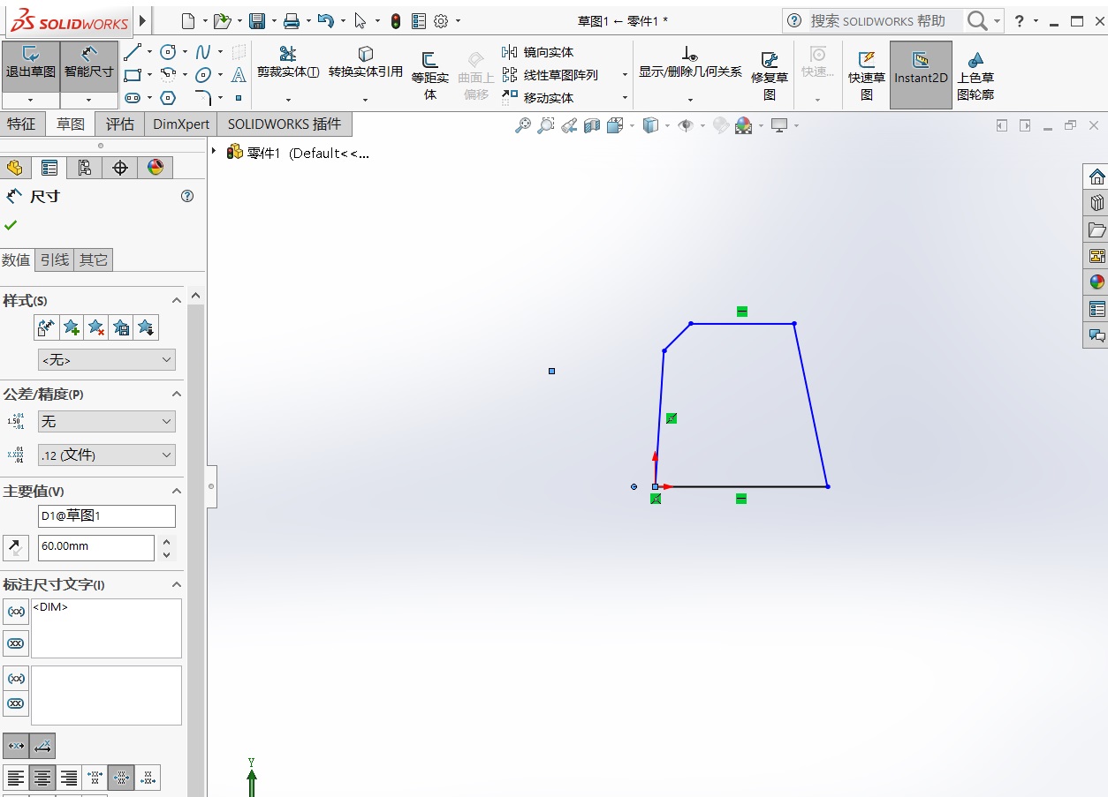The height and width of the screenshot is (797, 1108).
Task: Click the Mirror Entities command
Action: (538, 52)
